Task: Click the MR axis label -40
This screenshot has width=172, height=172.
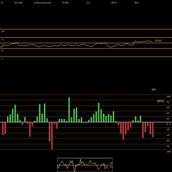Action: [x=168, y=135]
